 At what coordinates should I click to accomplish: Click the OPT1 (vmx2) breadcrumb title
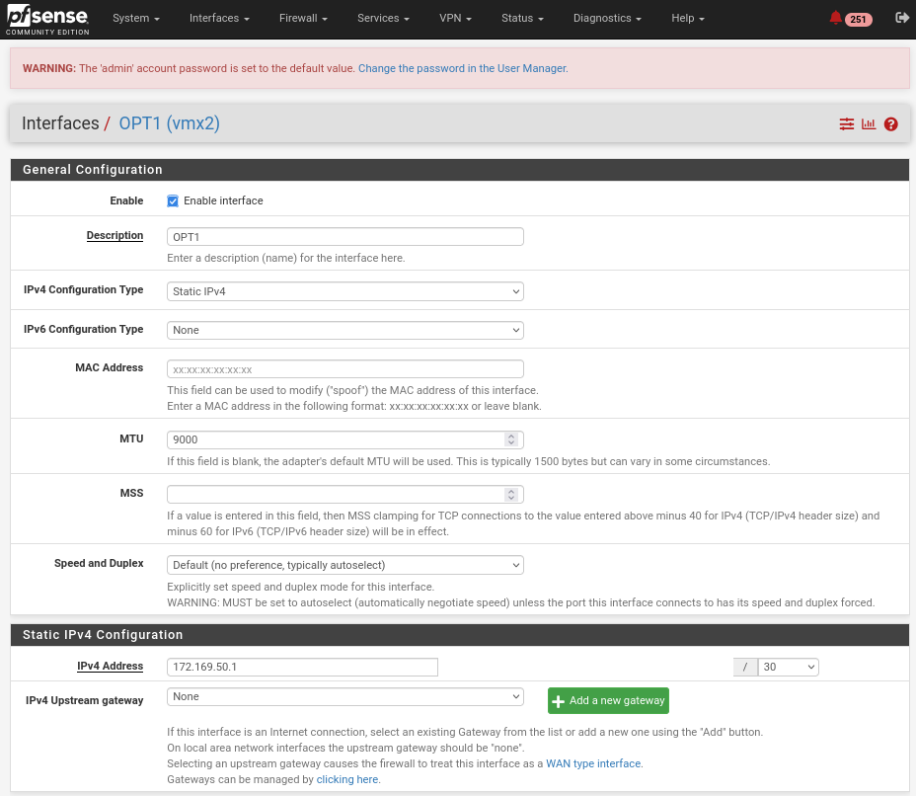(170, 123)
